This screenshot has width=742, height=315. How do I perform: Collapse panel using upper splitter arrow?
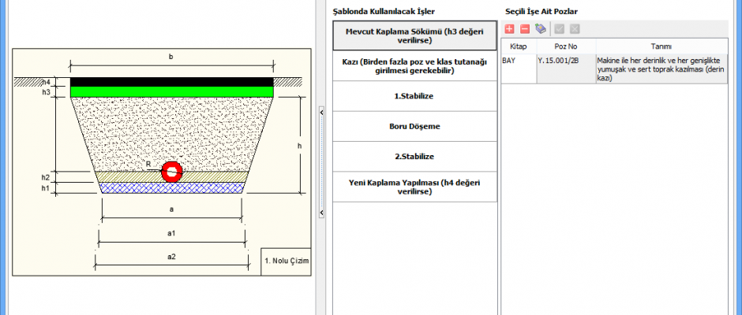pos(322,113)
